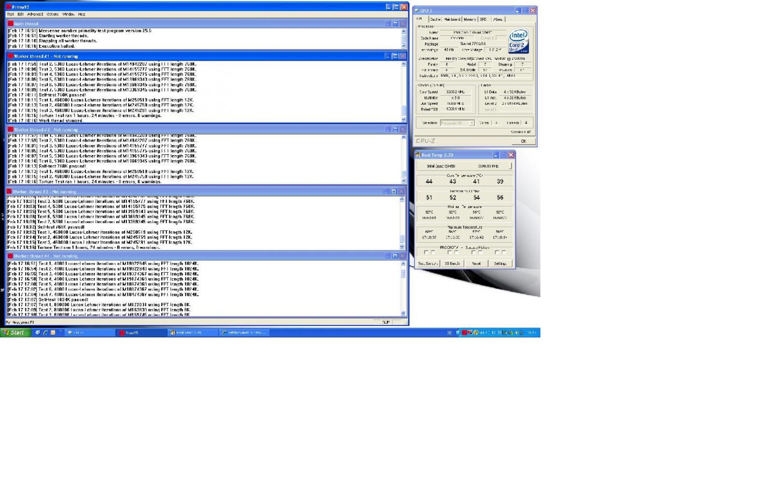The image size is (772, 482).
Task: Click the first quick launch icon beside Start
Action: [38, 333]
